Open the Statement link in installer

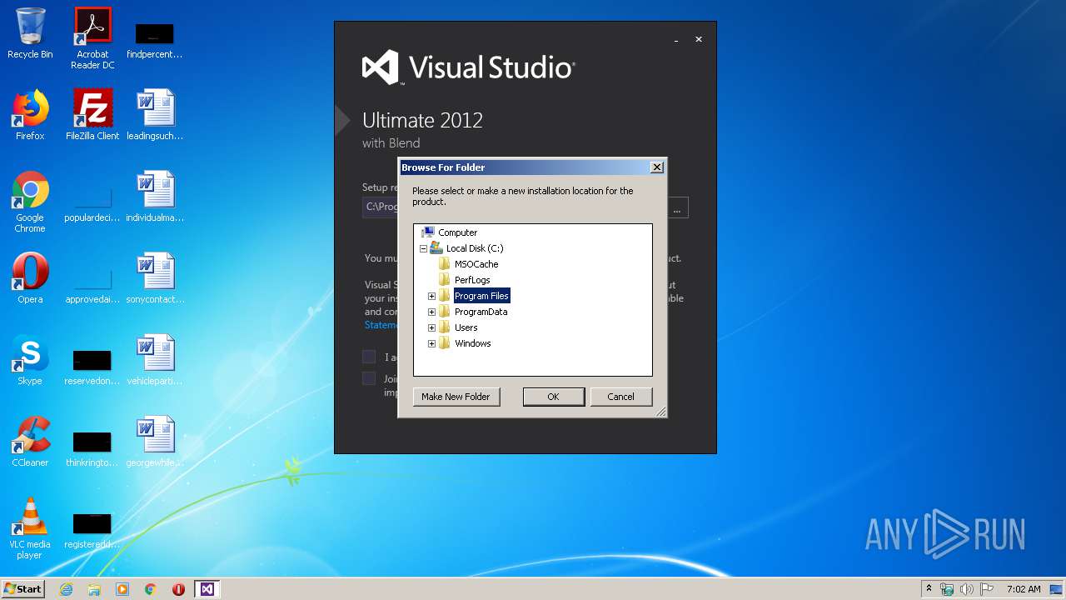tap(381, 325)
